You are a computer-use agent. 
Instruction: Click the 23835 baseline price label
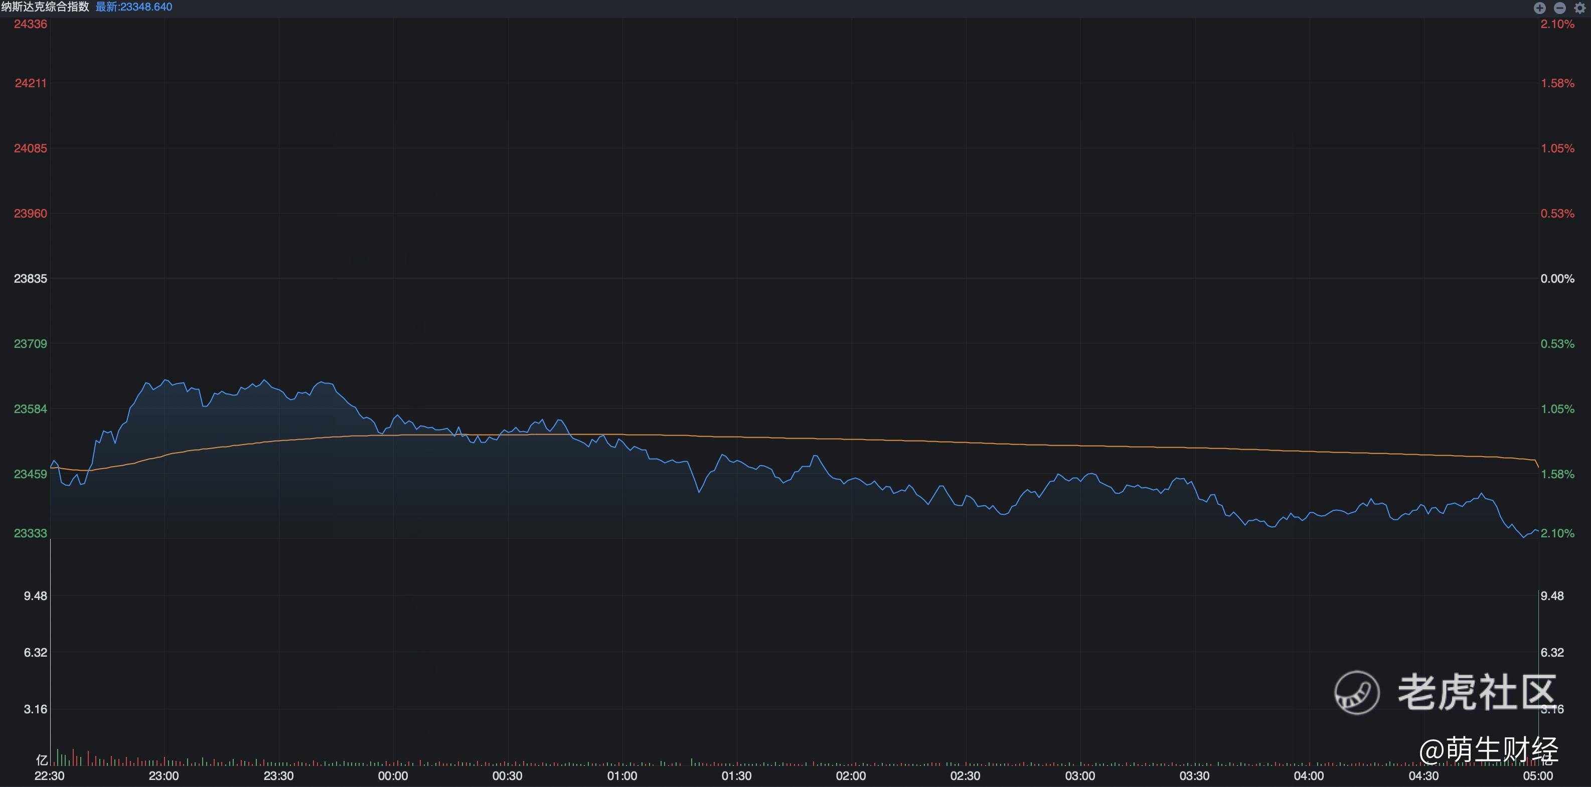point(30,278)
